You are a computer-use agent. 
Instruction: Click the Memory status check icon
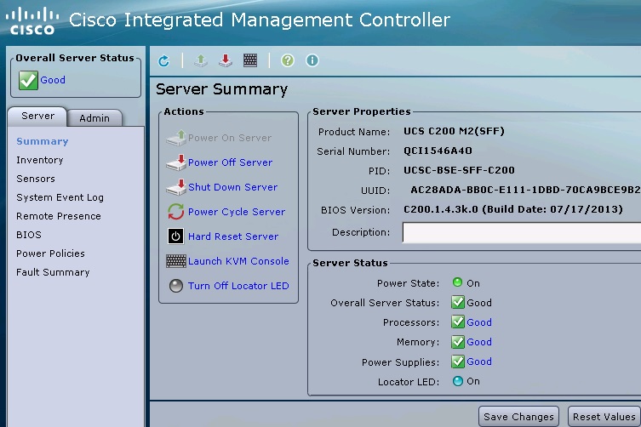pyautogui.click(x=458, y=342)
